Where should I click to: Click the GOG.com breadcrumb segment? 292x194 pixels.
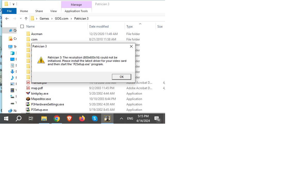[x=62, y=19]
